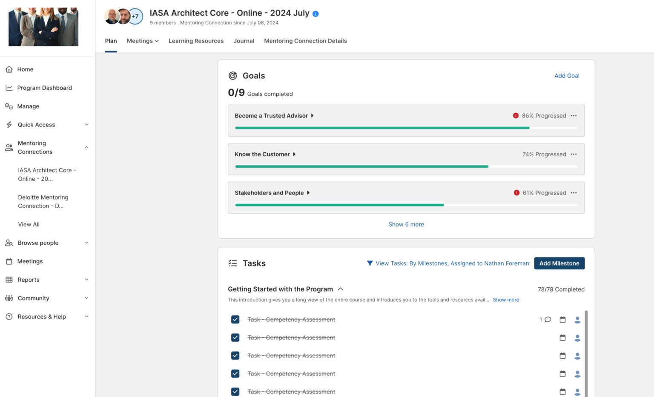This screenshot has width=654, height=397.
Task: Uncheck the third Competency Assessment task
Action: tap(235, 355)
